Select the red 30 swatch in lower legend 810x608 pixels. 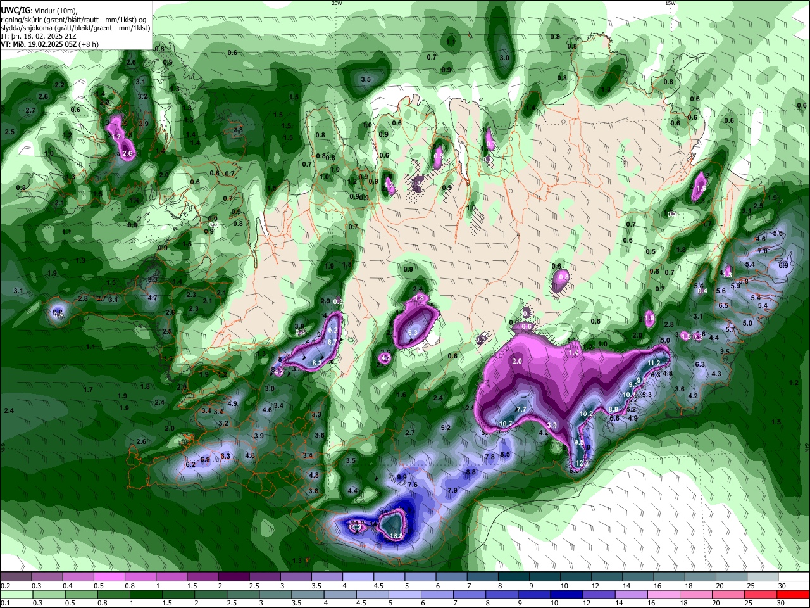[x=793, y=594]
